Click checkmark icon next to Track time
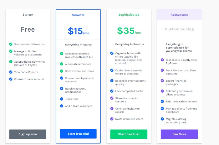Image resolution: width=219 pixels, height=145 pixels. pyautogui.click(x=62, y=99)
